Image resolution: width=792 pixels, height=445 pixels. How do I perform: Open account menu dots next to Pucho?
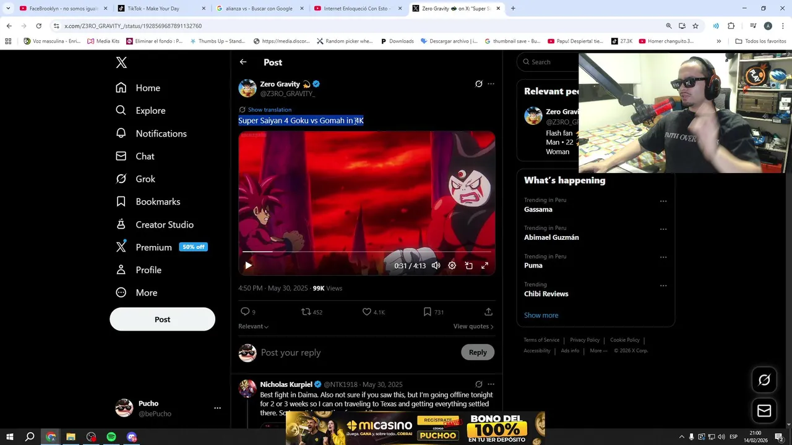pyautogui.click(x=217, y=408)
